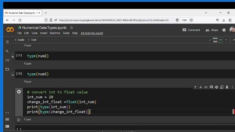Mirror cell in a tab
The height and width of the screenshot is (132, 235).
[x=222, y=87]
